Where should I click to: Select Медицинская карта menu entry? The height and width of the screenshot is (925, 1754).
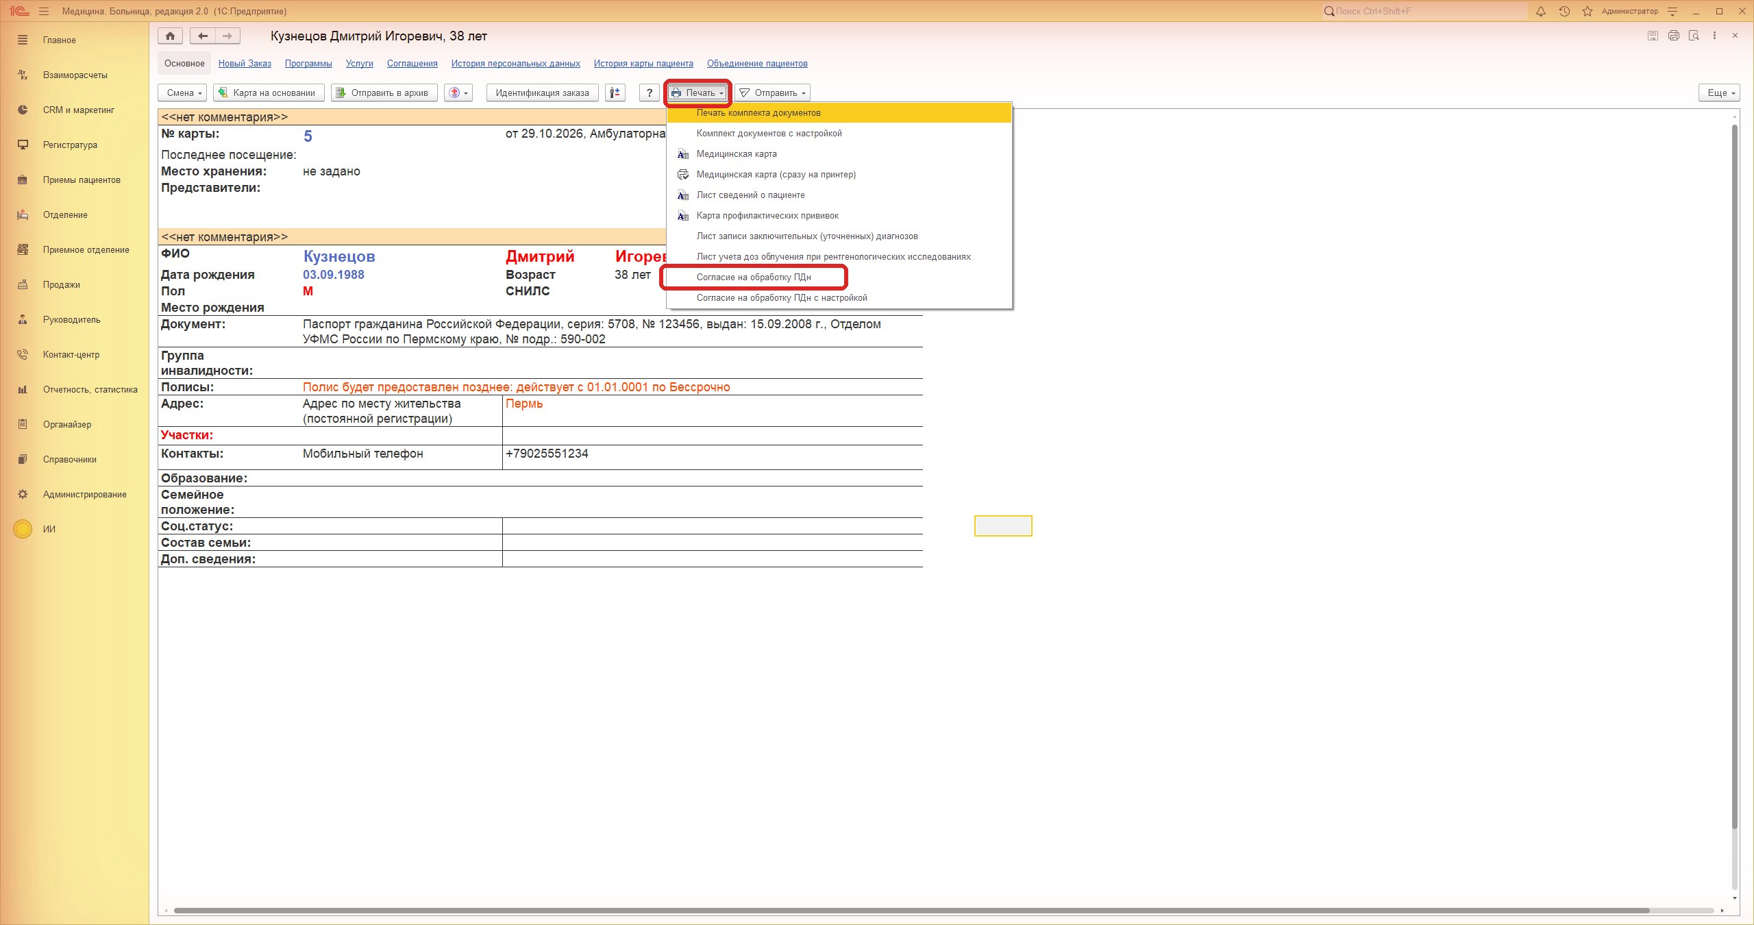(839, 153)
